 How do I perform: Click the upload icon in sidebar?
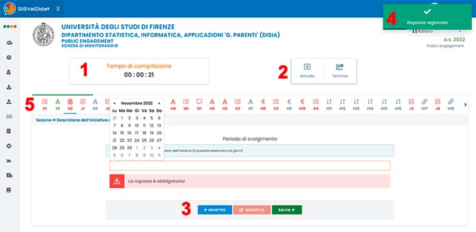pyautogui.click(x=9, y=101)
